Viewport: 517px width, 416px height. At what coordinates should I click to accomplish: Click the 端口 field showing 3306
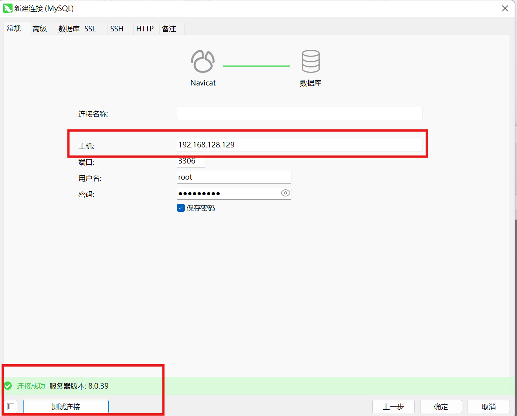coord(191,161)
